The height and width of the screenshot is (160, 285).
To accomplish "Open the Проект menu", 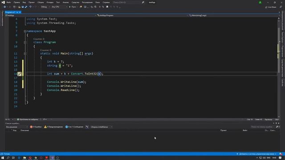I will [x=32, y=2].
